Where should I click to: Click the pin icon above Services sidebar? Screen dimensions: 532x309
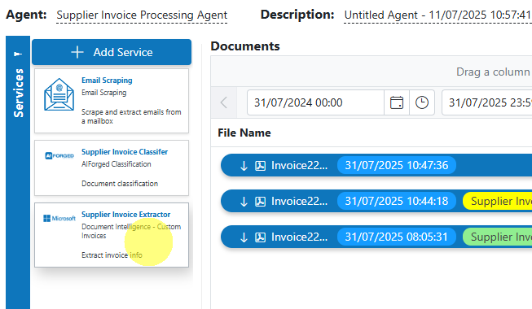pos(18,54)
